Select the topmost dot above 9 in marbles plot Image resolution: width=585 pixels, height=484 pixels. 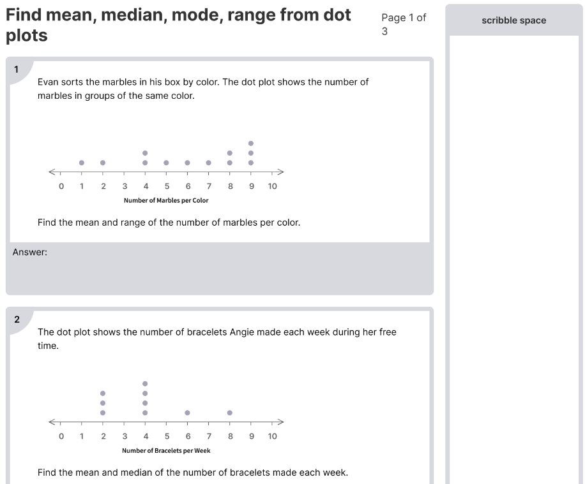251,143
